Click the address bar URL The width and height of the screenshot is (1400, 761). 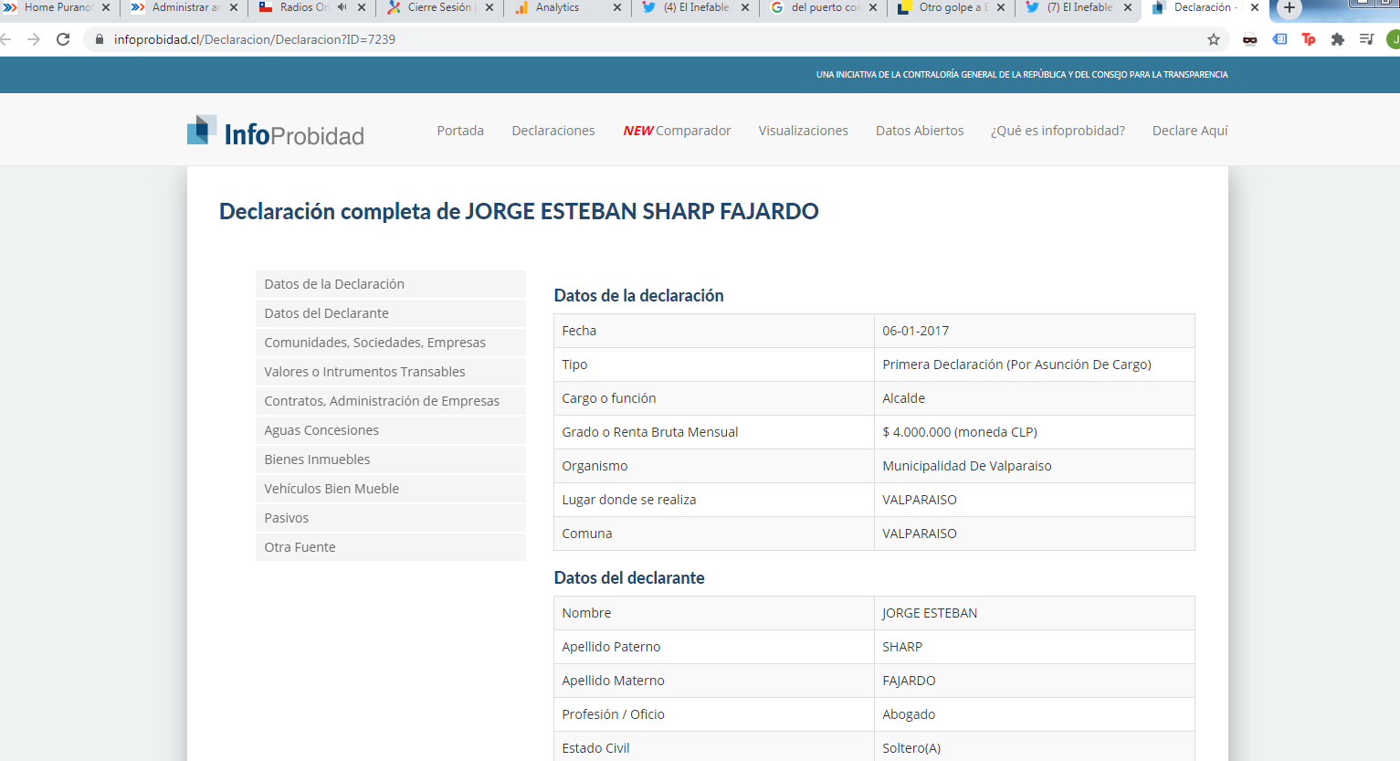click(x=255, y=39)
